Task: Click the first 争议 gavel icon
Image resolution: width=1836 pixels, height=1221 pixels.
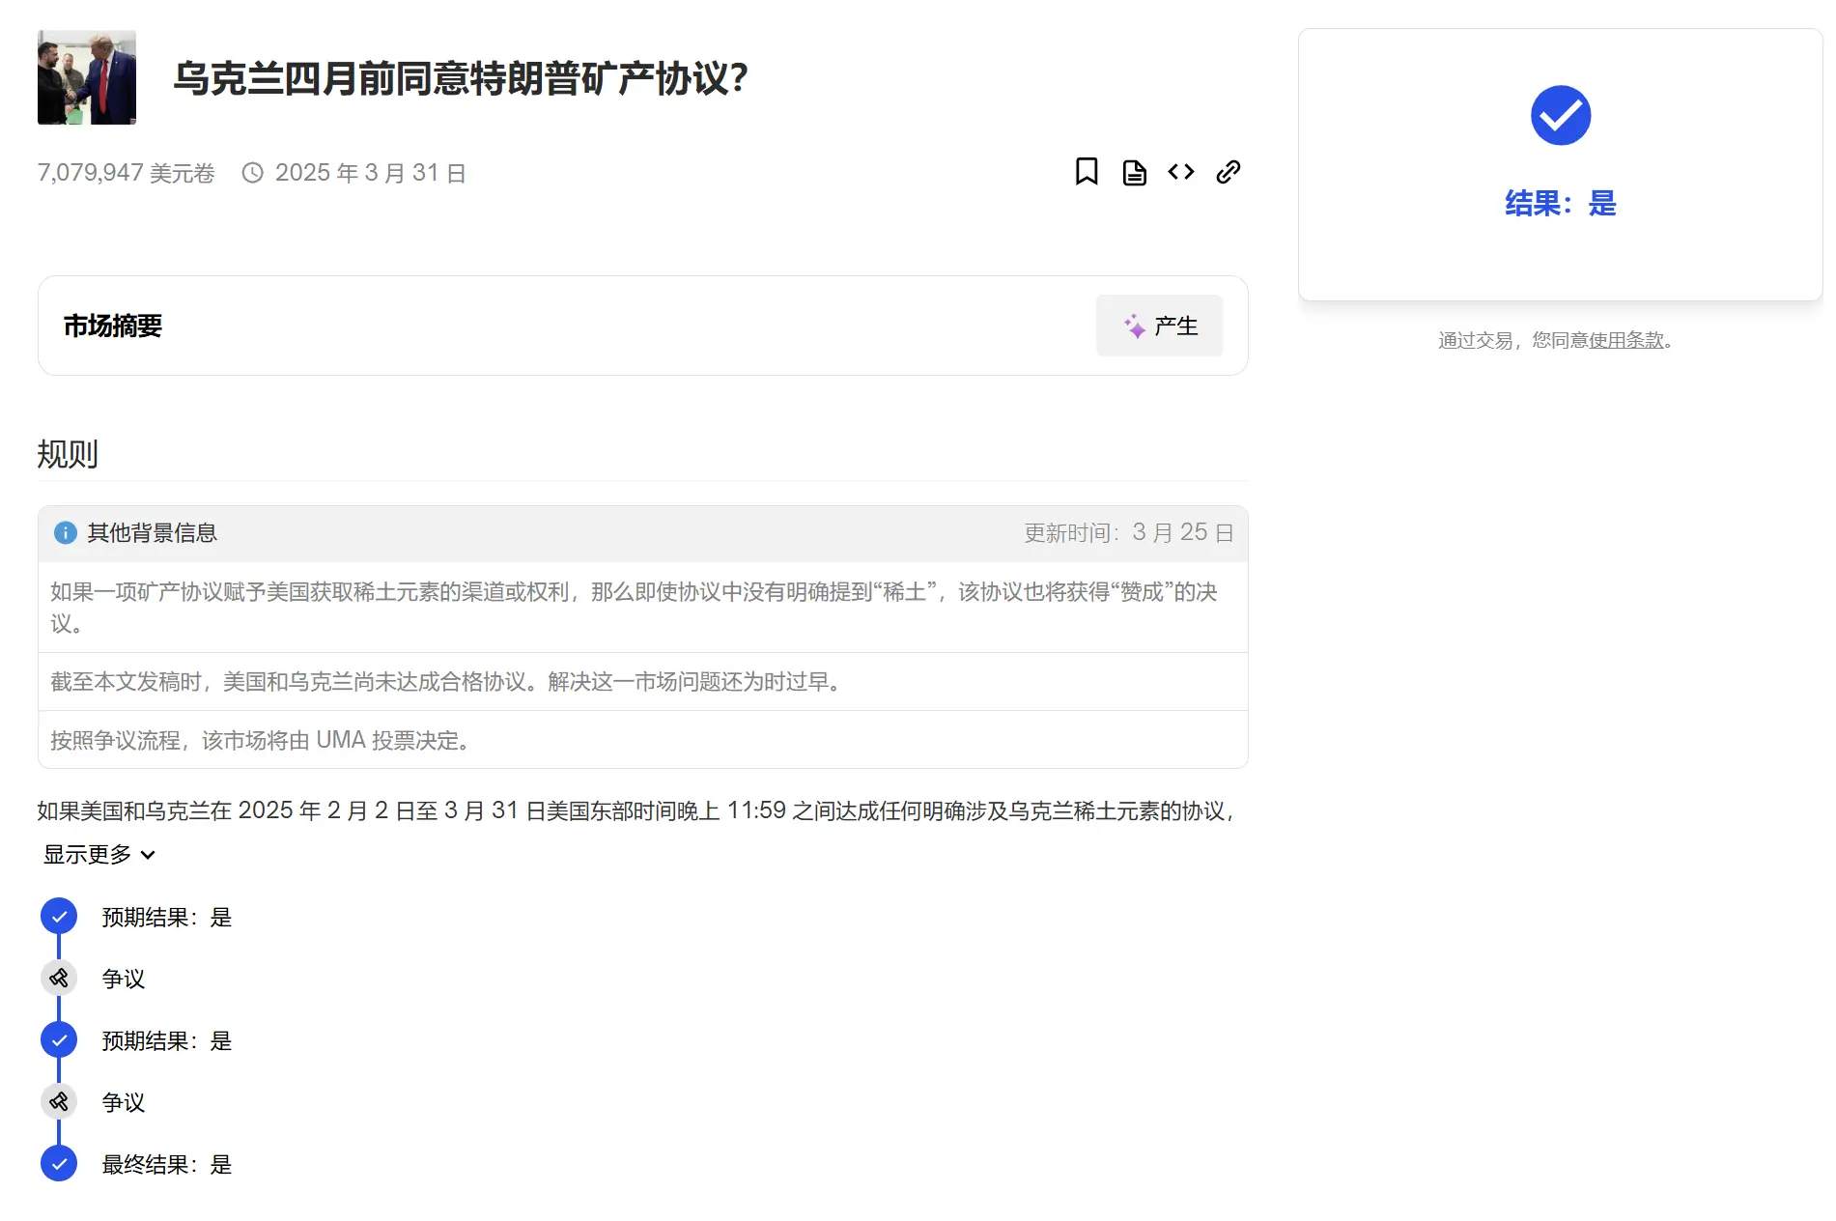Action: click(59, 978)
